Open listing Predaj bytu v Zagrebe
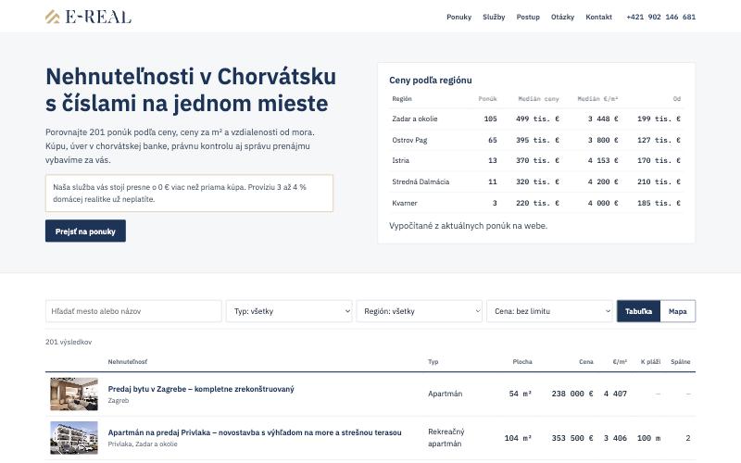Screen dimensions: 741x463 pos(201,389)
